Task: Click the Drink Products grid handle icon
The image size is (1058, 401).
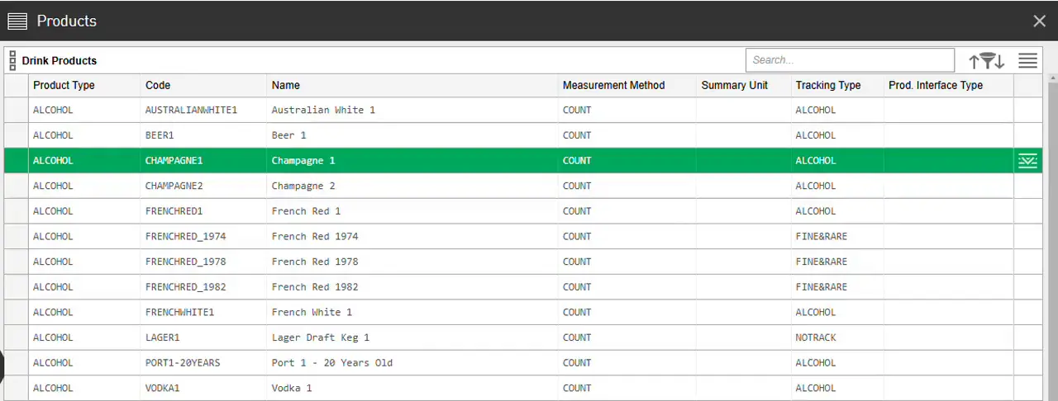Action: (12, 60)
